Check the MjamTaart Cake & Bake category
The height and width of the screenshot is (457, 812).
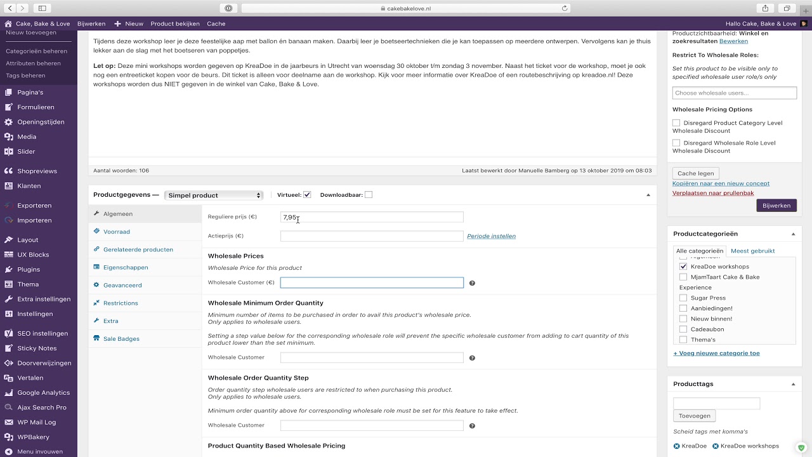click(x=683, y=277)
